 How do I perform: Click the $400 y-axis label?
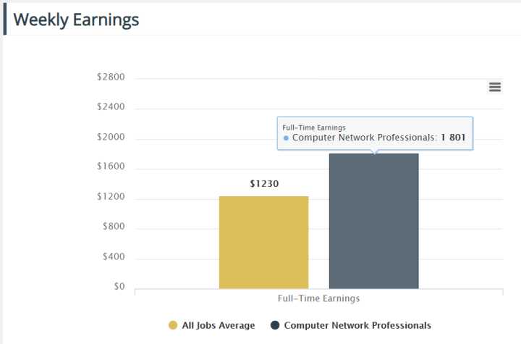click(114, 256)
